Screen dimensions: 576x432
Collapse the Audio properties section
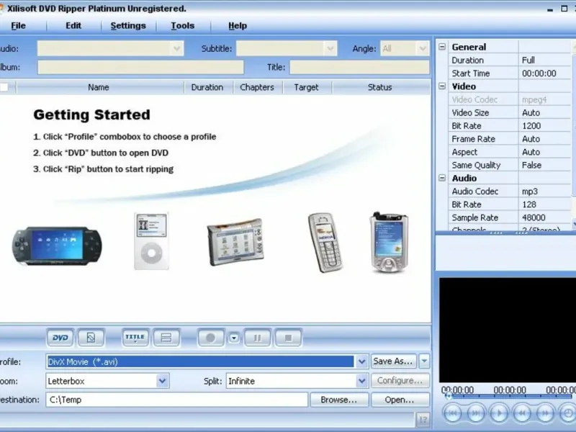[442, 178]
